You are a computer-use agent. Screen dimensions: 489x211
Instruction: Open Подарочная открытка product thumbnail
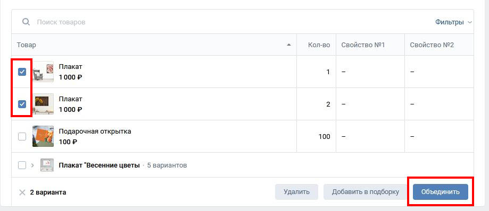point(43,136)
